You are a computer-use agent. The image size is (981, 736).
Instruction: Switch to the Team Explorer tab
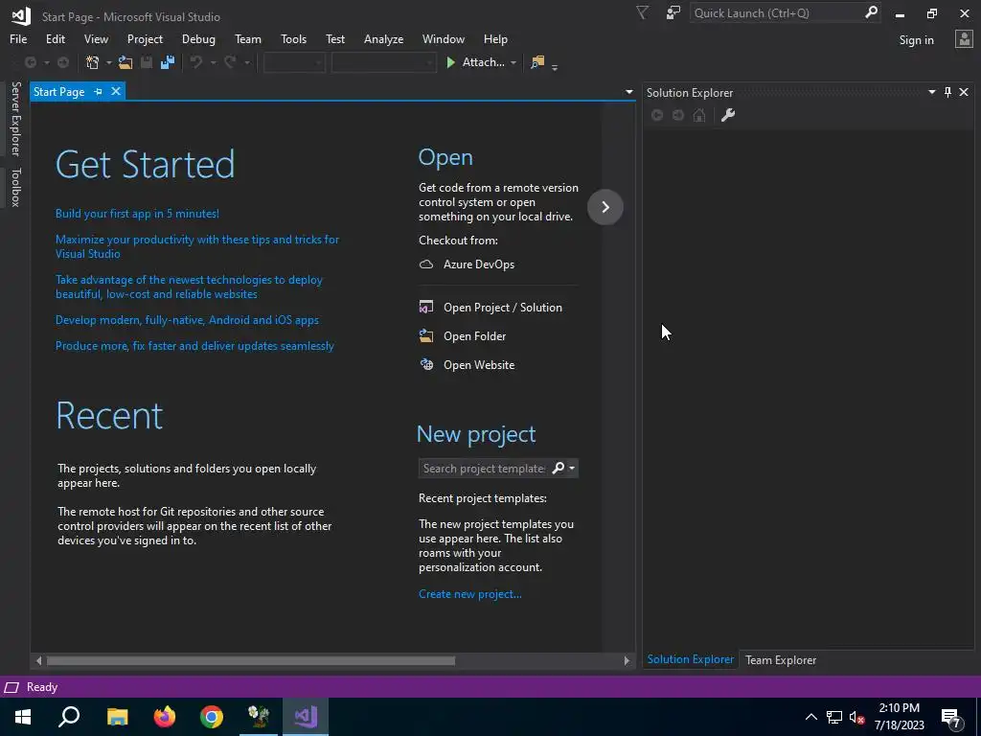[780, 659]
